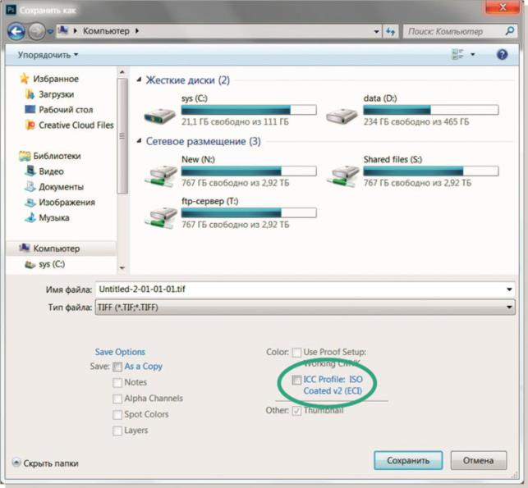Click the navigation pane vertical scrollbar
Image resolution: width=528 pixels, height=488 pixels.
[123, 148]
